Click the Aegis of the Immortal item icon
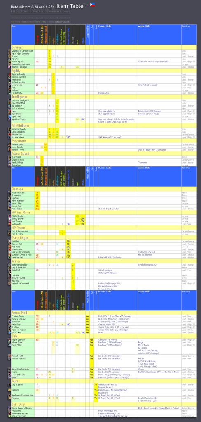Screen dimensions: 201x422 point(9,284)
